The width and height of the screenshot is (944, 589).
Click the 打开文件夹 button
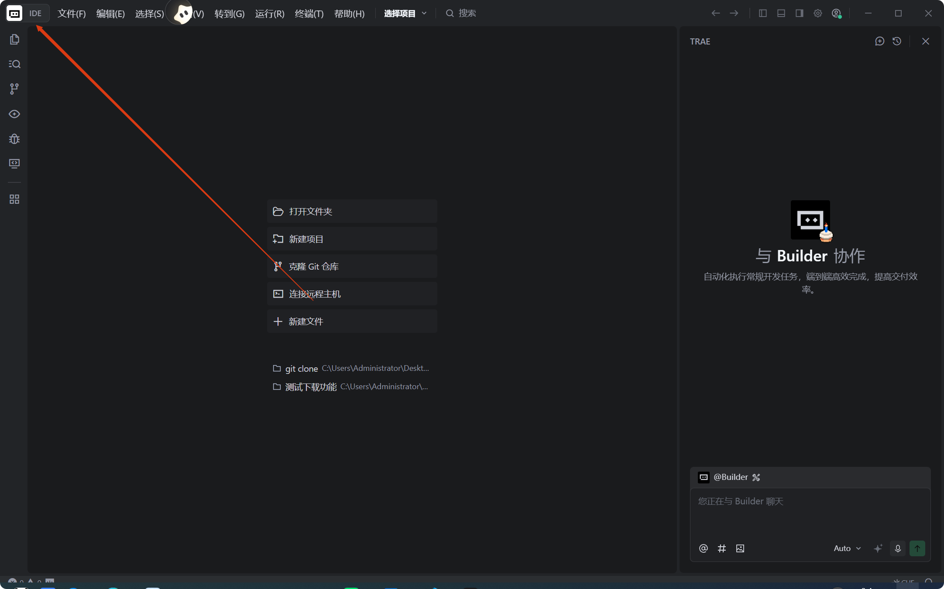click(352, 212)
